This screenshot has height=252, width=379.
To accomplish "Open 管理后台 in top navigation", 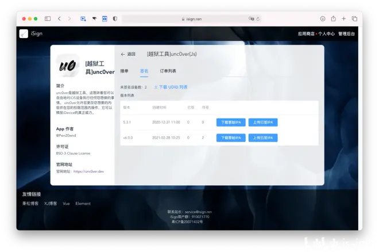I will [346, 34].
